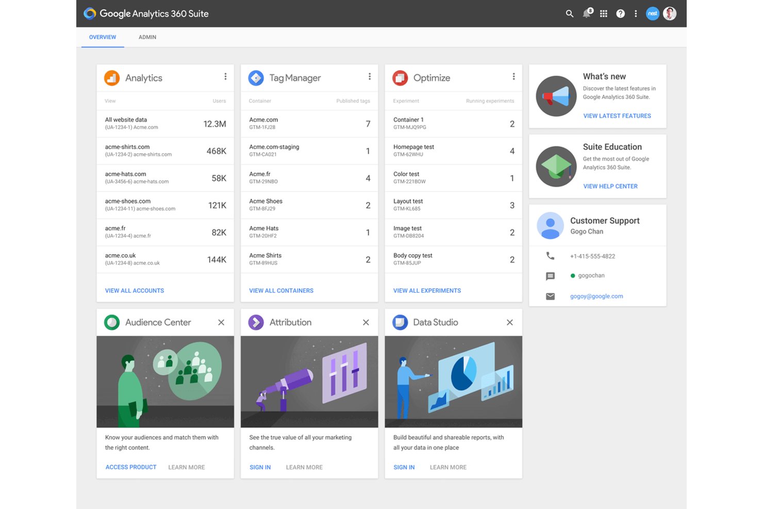Click the Google Analytics 360 Suite logo

(146, 13)
